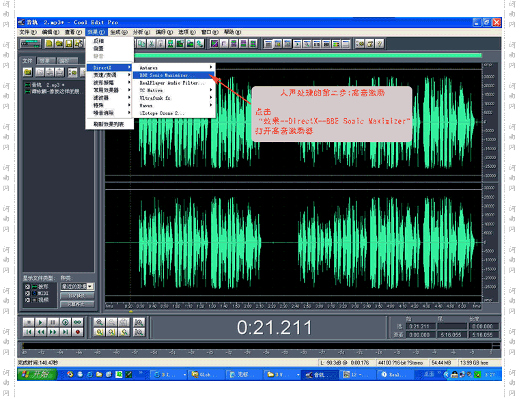Open the 文件(F) menu
Image resolution: width=519 pixels, height=398 pixels.
(28, 32)
